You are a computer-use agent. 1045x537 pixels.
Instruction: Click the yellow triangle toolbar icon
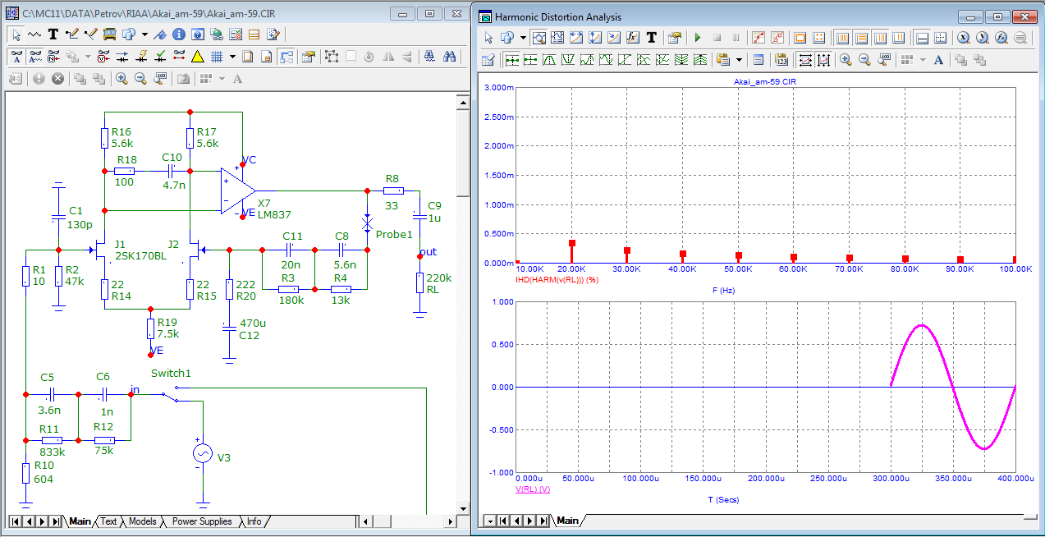(x=197, y=57)
